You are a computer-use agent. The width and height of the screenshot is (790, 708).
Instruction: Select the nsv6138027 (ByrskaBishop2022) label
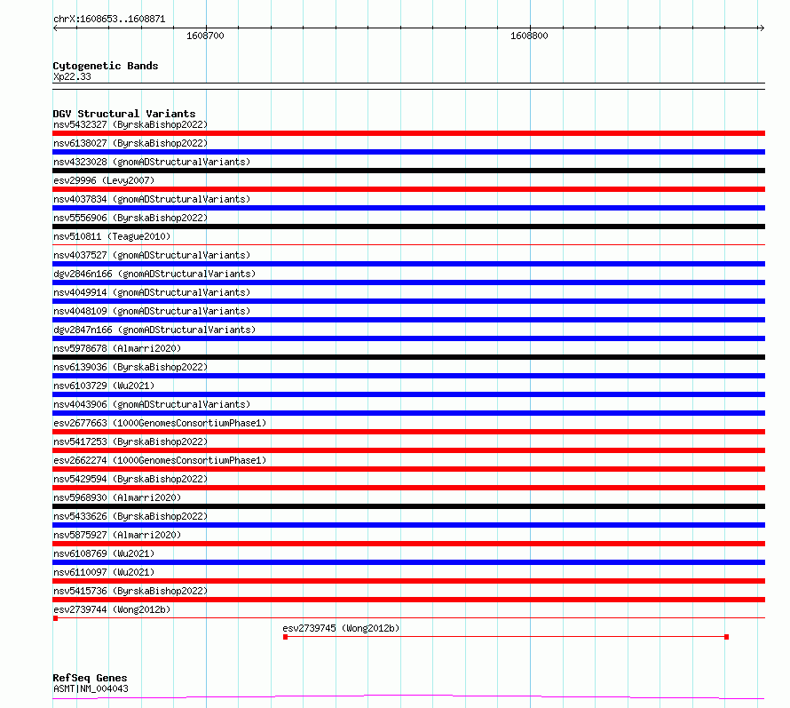[x=130, y=143]
